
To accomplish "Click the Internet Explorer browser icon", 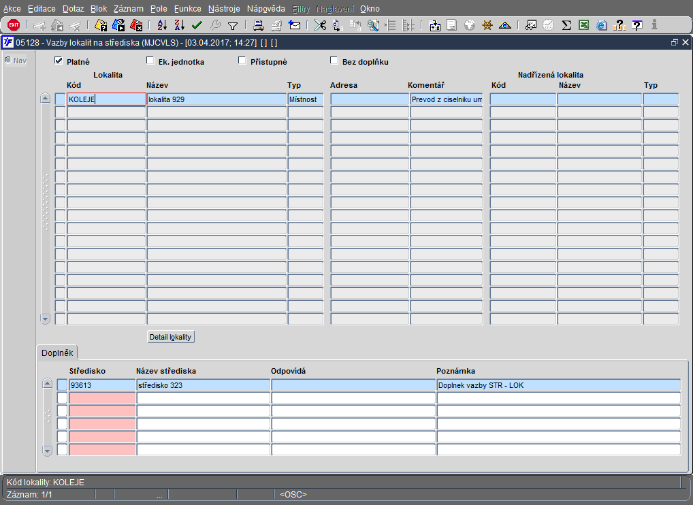I will [602, 25].
